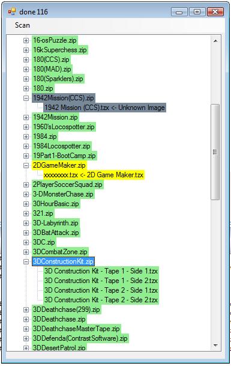Expand the 3DC.zip node
The width and height of the screenshot is (231, 366).
coord(26,243)
